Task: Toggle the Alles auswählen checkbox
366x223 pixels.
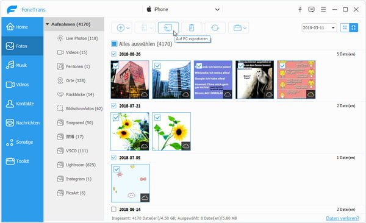Action: click(114, 44)
